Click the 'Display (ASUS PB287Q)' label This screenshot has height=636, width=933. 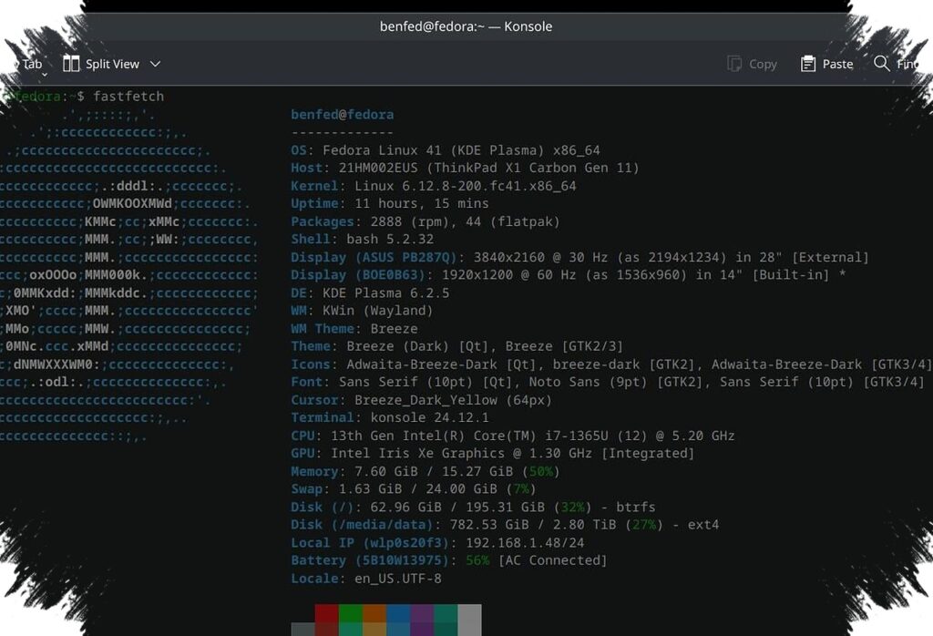pos(374,257)
